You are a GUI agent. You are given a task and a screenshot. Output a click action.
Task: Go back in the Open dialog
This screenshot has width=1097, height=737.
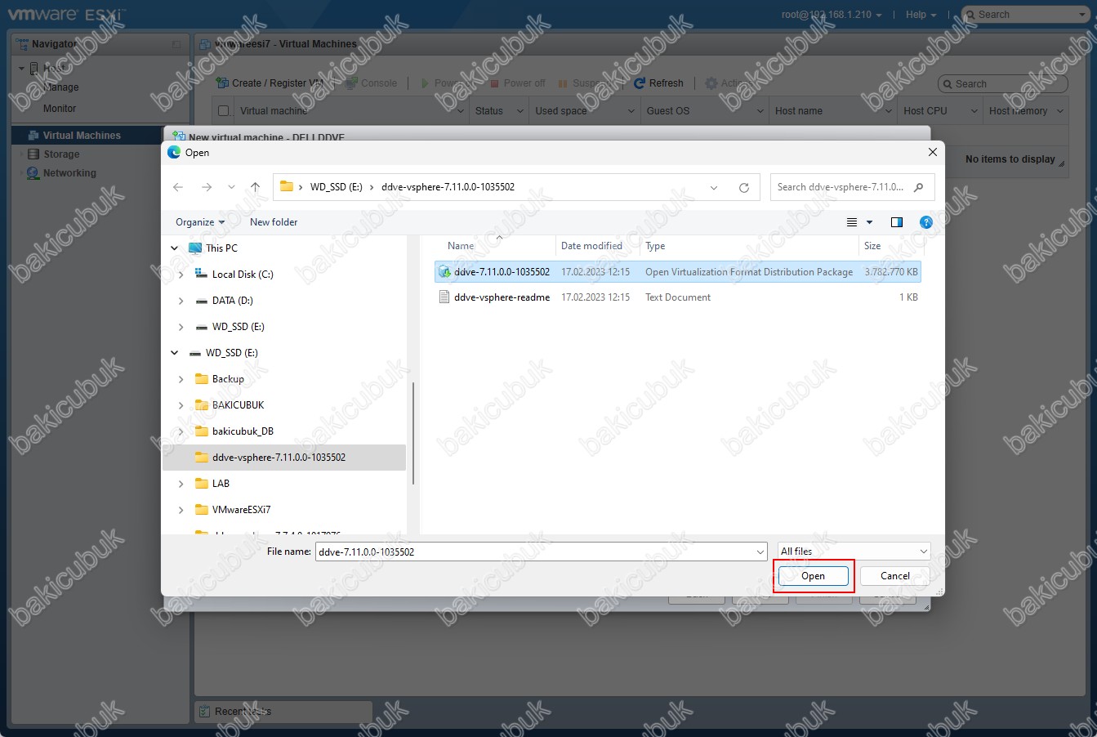[x=178, y=187]
